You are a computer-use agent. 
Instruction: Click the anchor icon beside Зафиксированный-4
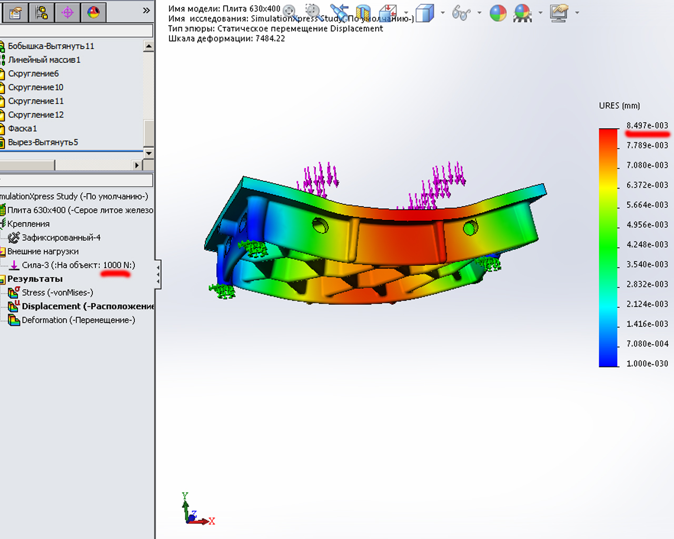tap(14, 237)
